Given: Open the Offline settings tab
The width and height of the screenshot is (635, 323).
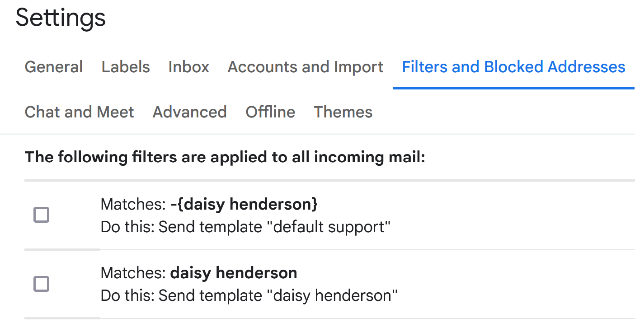Looking at the screenshot, I should coord(270,112).
